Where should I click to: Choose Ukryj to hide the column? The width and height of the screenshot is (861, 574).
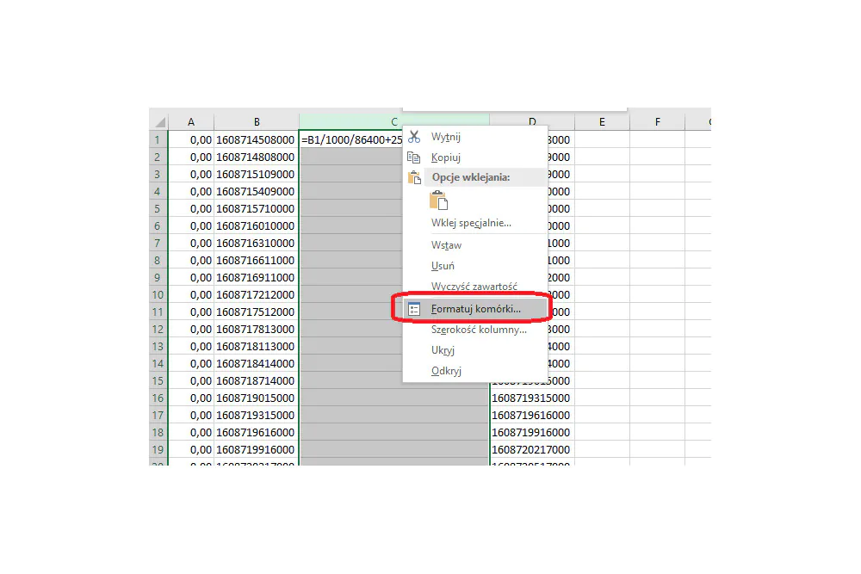[x=443, y=350]
